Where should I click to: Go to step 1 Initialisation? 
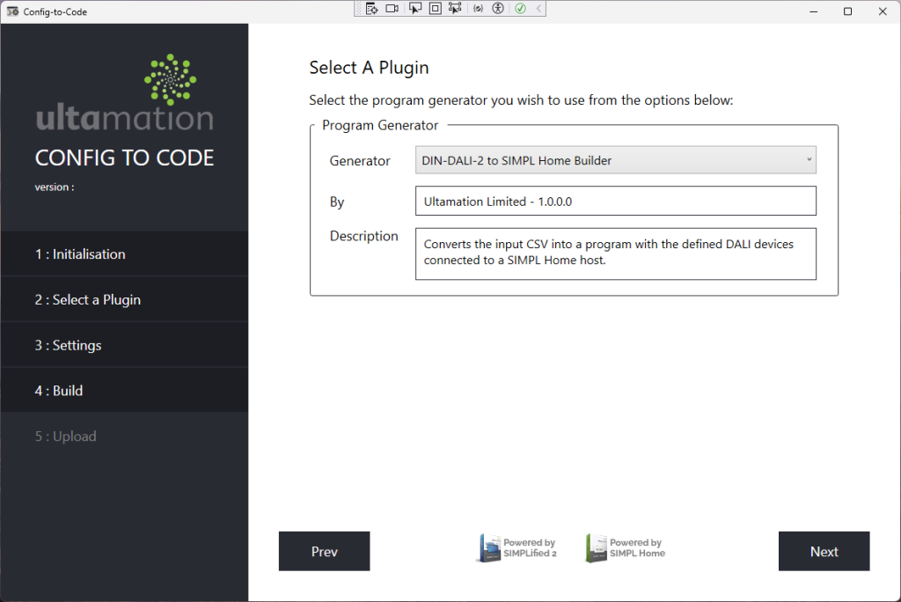click(x=125, y=254)
